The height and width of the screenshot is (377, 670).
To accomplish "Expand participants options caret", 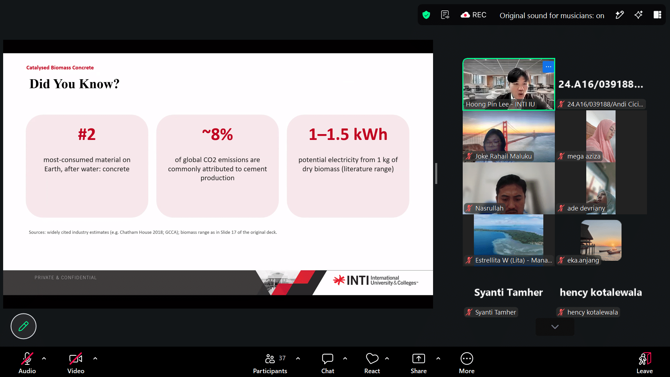I will point(298,358).
